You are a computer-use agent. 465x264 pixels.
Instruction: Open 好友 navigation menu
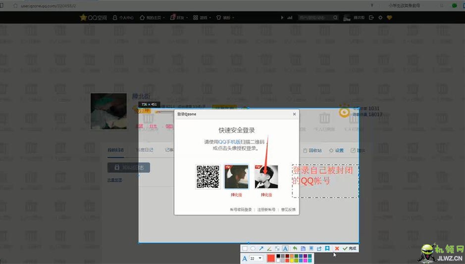click(179, 18)
